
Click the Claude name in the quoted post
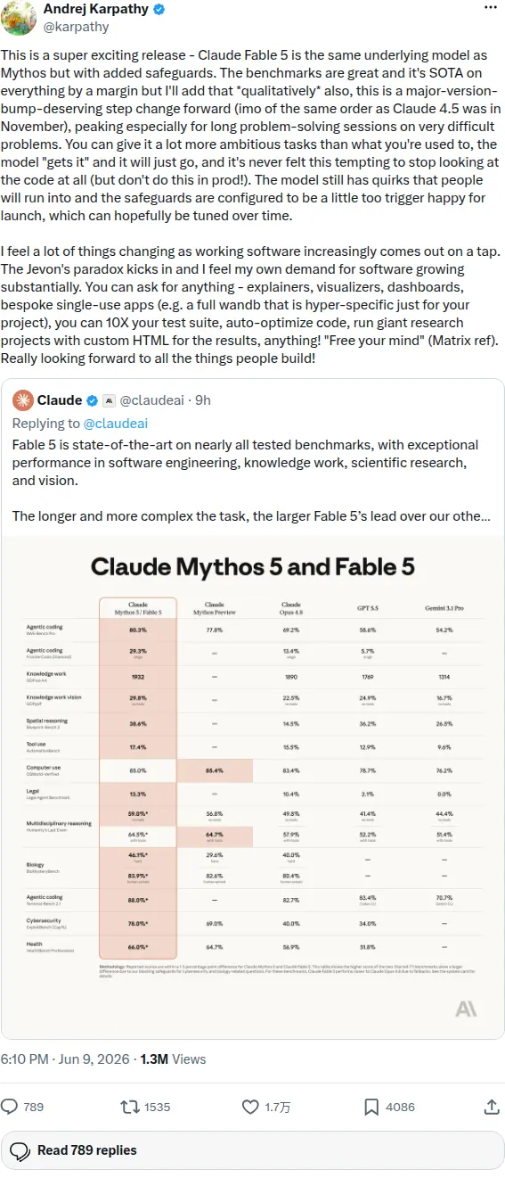60,400
